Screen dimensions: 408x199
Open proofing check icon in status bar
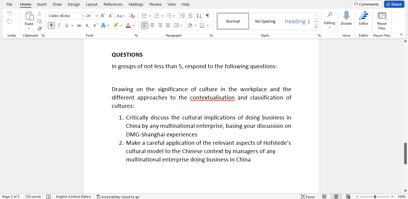click(x=49, y=197)
